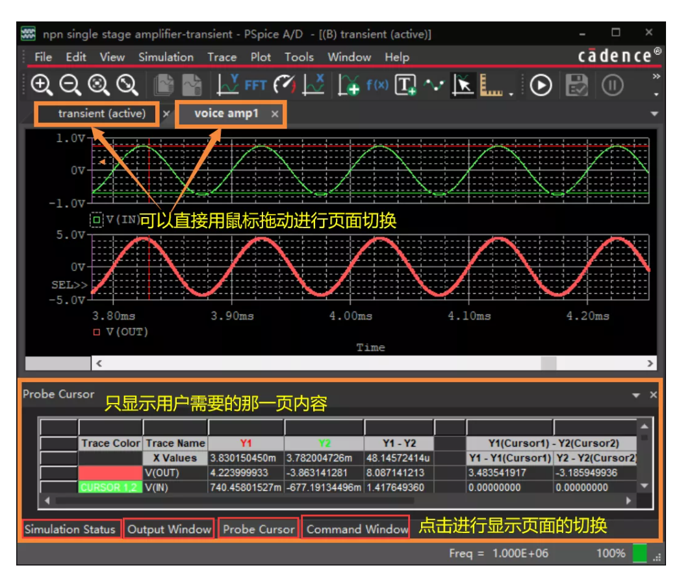Screen dimensions: 679x585
Task: Click the Pause simulation icon
Action: tap(612, 85)
